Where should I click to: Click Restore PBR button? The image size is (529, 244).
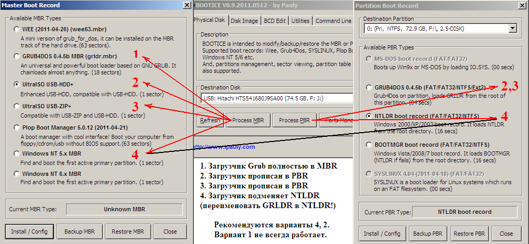point(470,234)
